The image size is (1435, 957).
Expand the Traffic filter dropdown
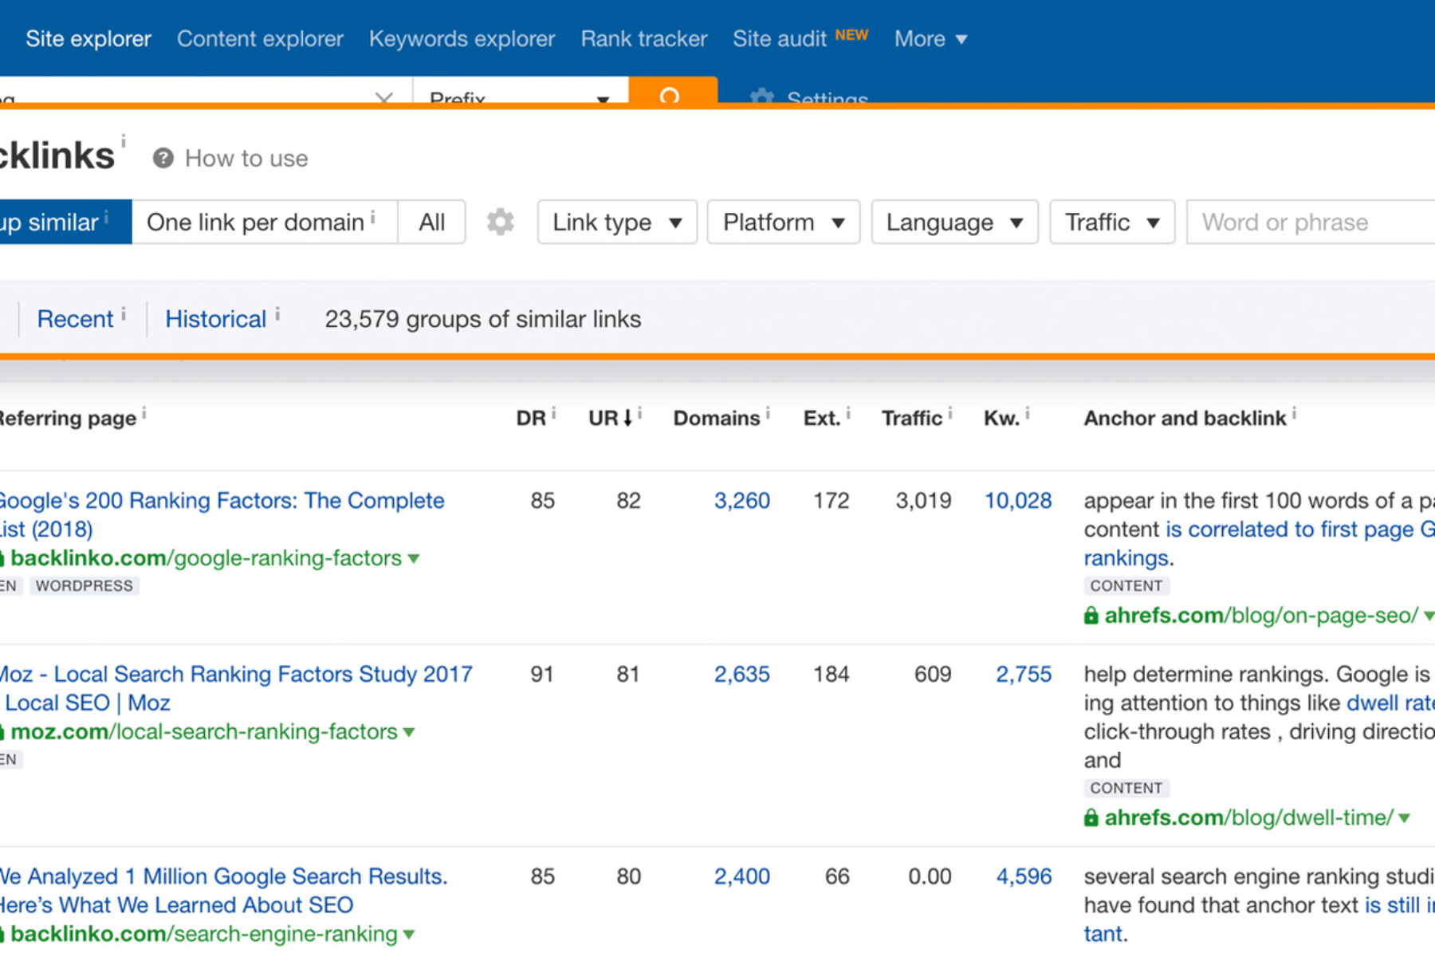click(x=1112, y=222)
